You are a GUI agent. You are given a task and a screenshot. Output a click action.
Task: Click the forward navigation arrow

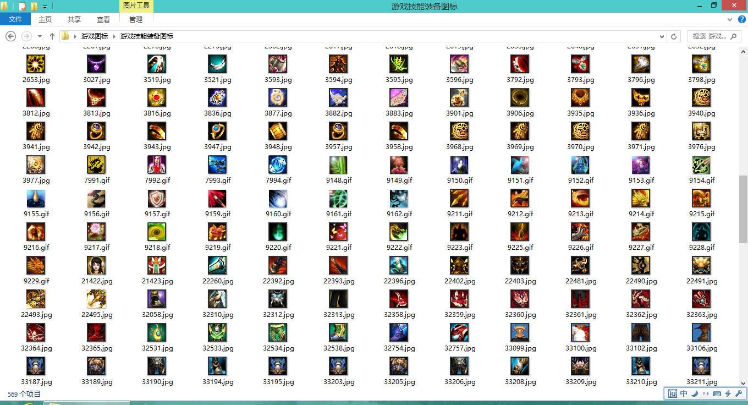click(26, 36)
